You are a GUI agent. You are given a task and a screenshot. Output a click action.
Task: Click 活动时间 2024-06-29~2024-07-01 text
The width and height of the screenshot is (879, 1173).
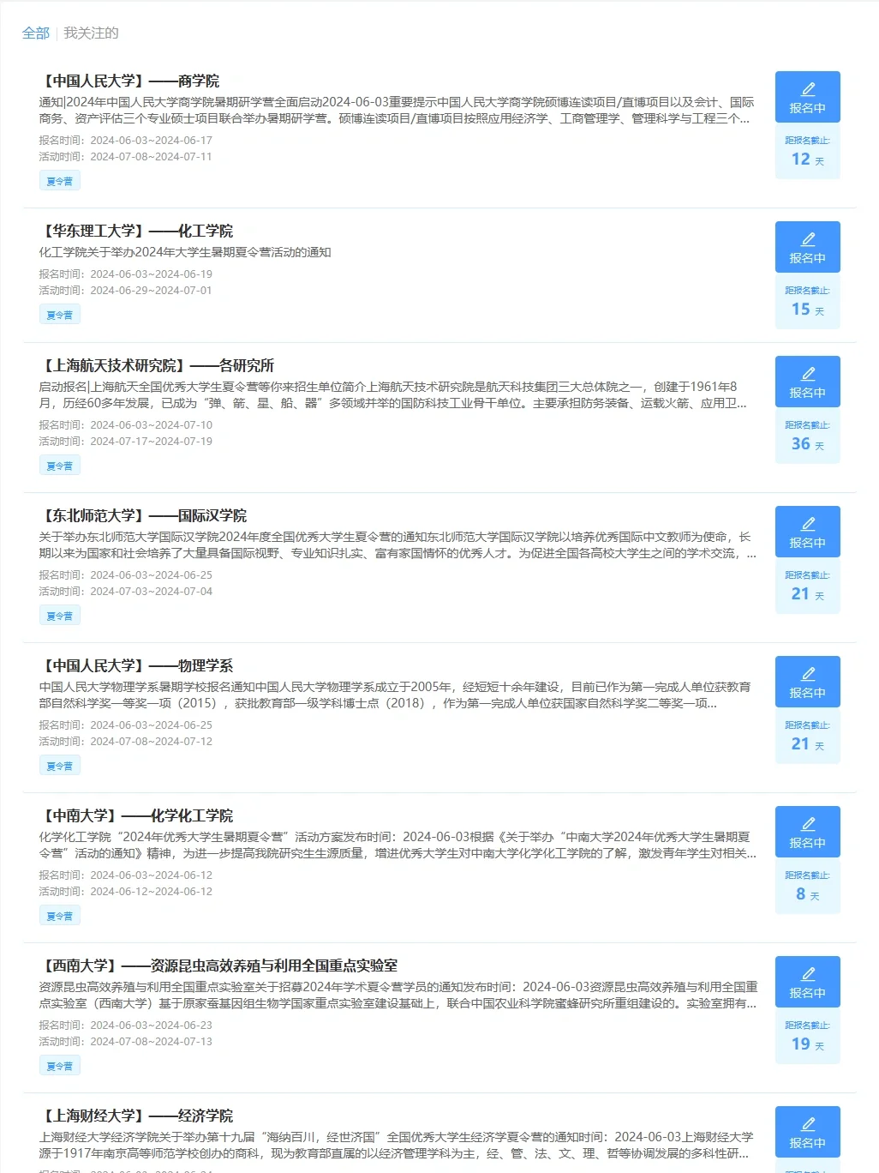point(125,291)
